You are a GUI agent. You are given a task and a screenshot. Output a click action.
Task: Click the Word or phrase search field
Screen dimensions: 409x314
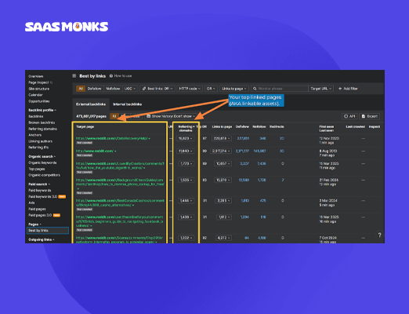click(x=280, y=89)
